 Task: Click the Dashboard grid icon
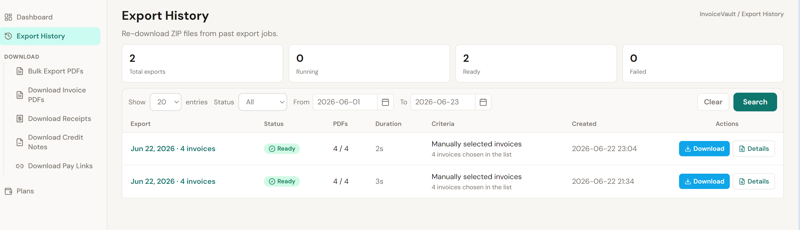(8, 17)
